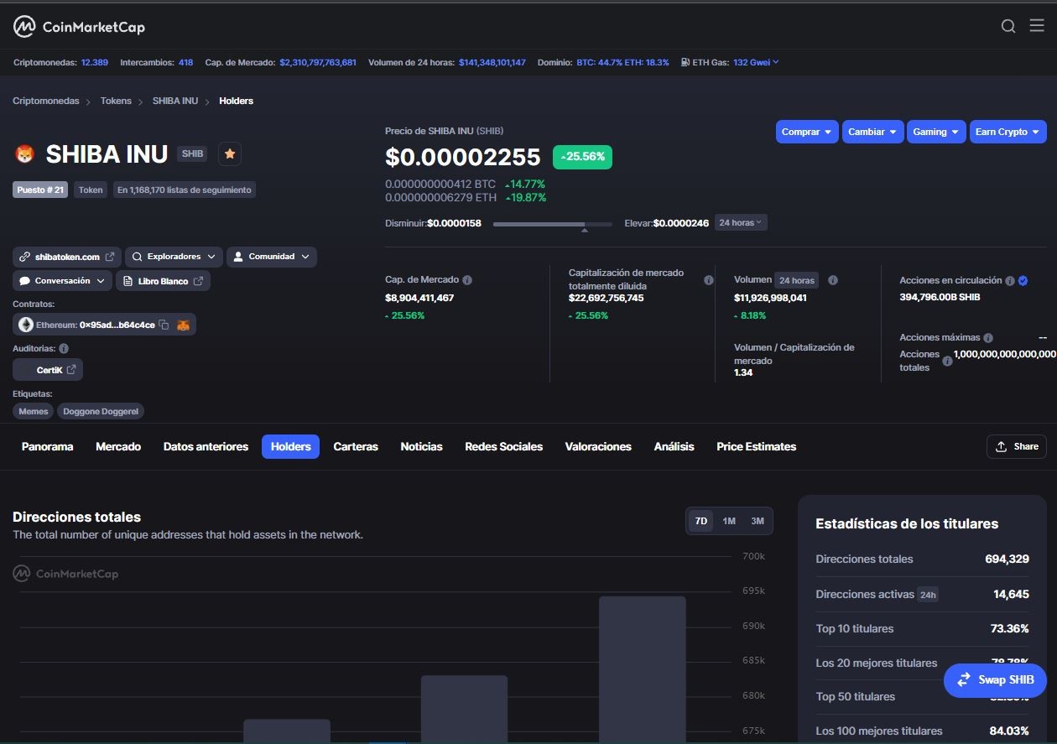The image size is (1057, 744).
Task: Click the Auditorías info icon
Action: click(x=64, y=348)
